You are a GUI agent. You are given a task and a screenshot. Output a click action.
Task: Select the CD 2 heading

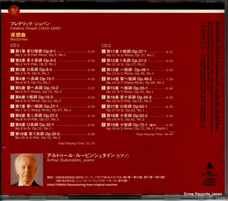pyautogui.click(x=106, y=45)
